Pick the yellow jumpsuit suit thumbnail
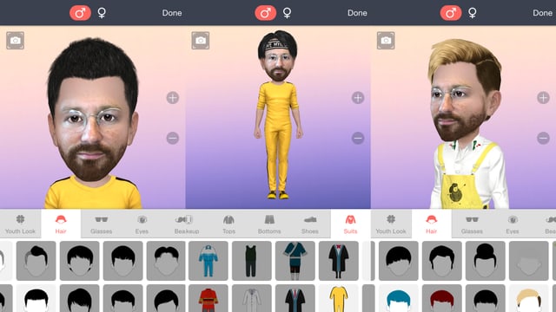Screen dimensions: 556x312 tap(339, 298)
